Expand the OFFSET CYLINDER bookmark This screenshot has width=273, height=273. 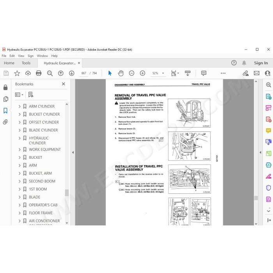click(19, 122)
